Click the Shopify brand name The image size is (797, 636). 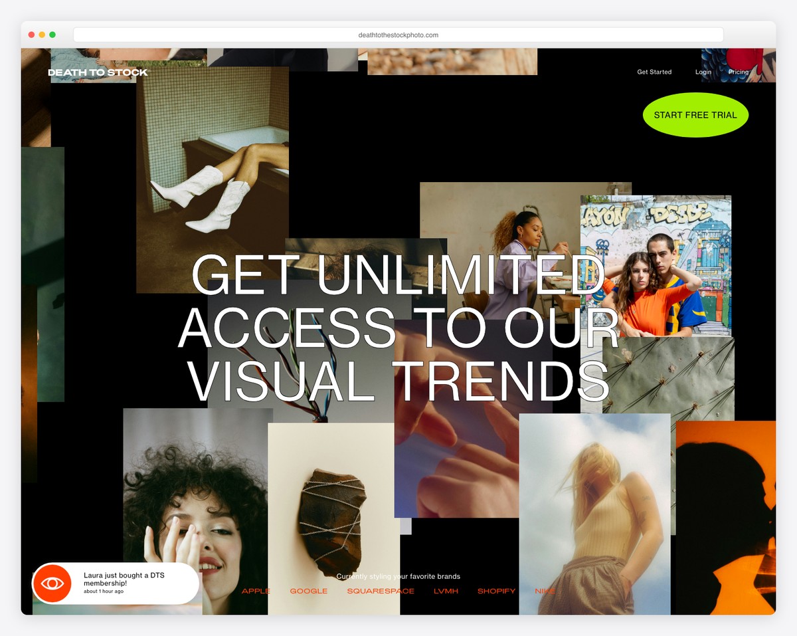pyautogui.click(x=496, y=591)
